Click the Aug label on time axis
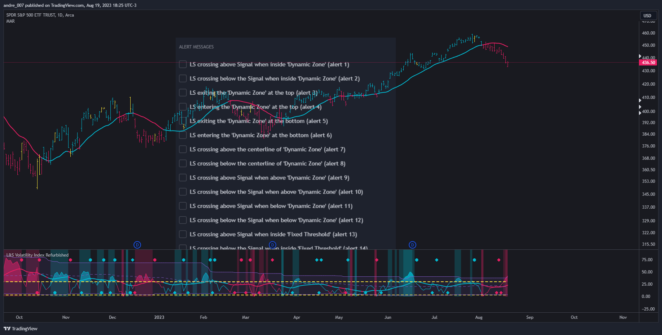Viewport: 662px width, 335px height. (x=479, y=317)
